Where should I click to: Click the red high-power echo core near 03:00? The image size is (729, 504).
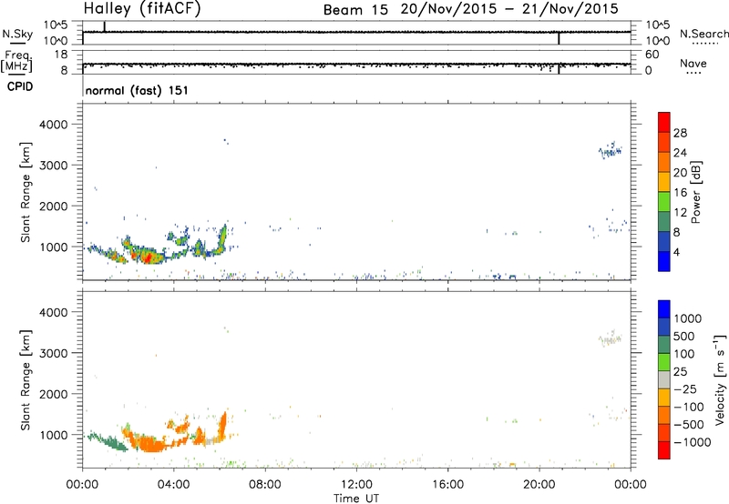(147, 257)
